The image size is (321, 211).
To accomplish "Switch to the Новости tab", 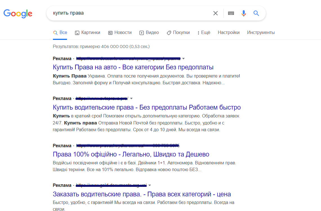I will coord(120,32).
